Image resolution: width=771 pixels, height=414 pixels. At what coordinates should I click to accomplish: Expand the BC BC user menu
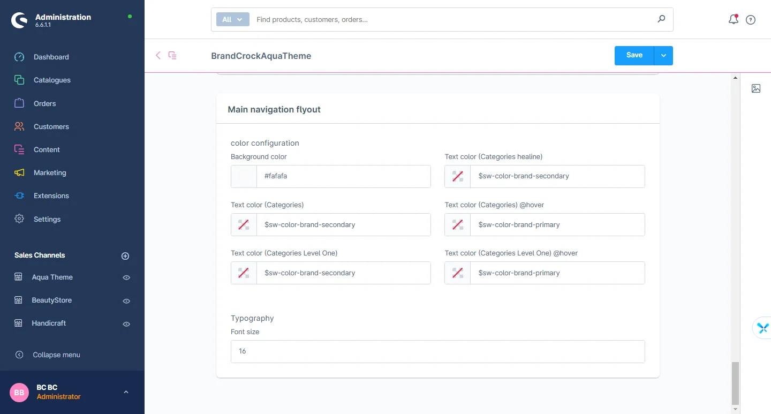[126, 392]
